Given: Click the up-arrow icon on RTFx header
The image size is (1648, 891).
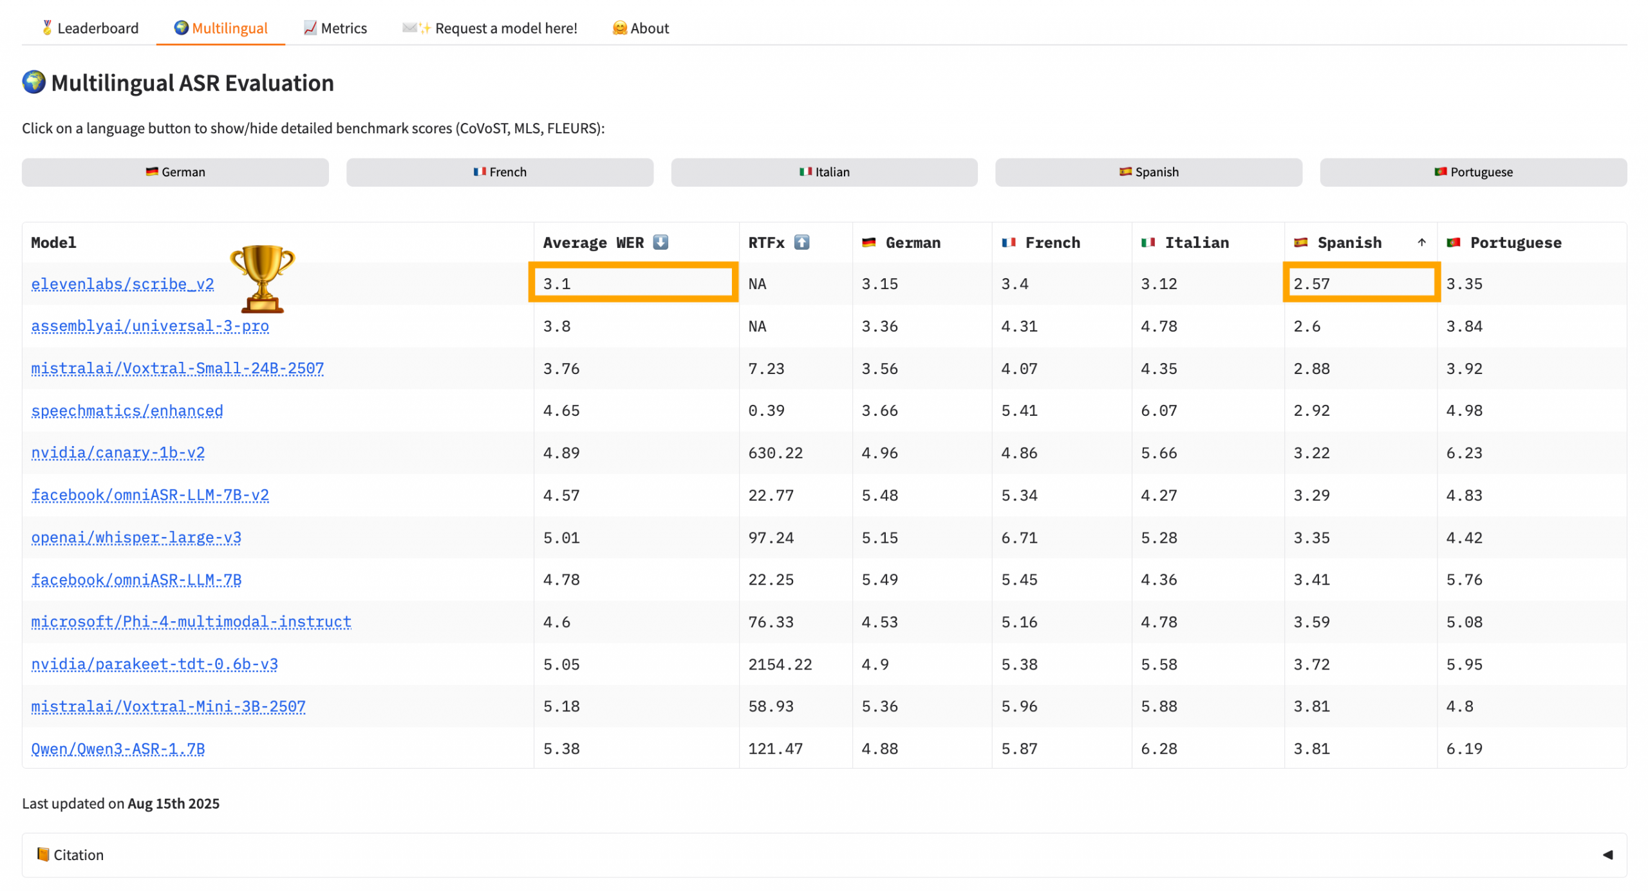Looking at the screenshot, I should point(801,242).
